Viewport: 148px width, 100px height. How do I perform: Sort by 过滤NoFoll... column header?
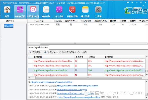click(x=71, y=21)
